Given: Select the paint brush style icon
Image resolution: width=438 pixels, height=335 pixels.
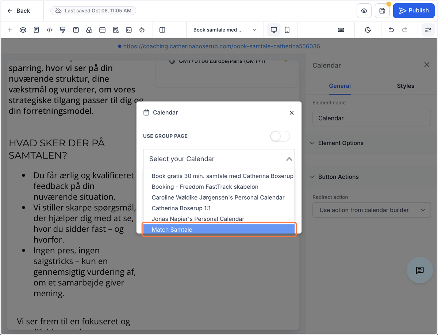Looking at the screenshot, I should coord(63,30).
